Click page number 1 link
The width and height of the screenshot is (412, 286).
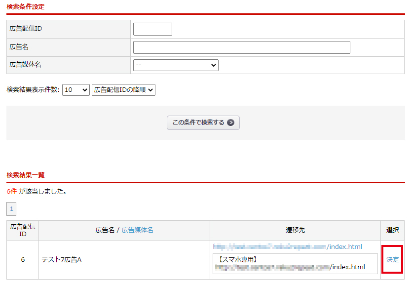click(11, 209)
